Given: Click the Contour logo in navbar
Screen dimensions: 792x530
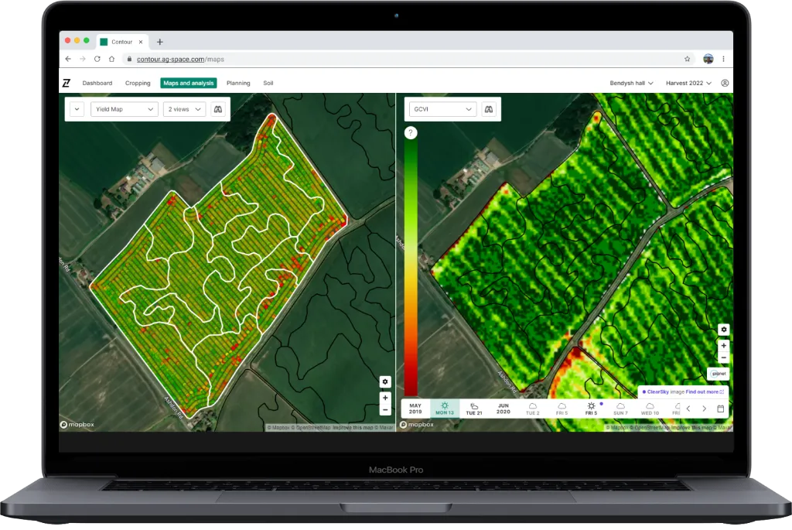Looking at the screenshot, I should coord(67,83).
